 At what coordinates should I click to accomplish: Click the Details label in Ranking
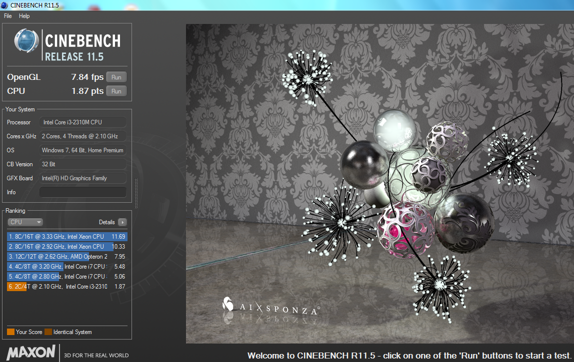[107, 222]
